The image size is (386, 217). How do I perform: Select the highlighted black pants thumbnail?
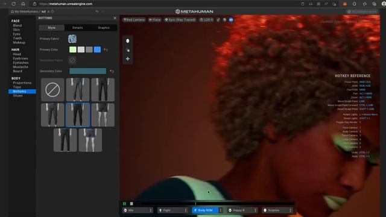78,115
